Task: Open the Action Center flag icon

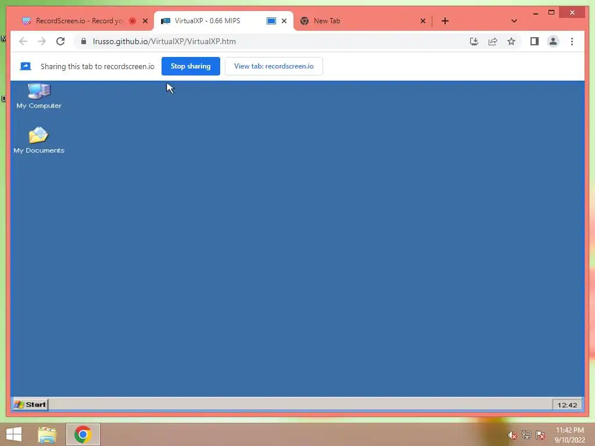Action: click(x=540, y=434)
